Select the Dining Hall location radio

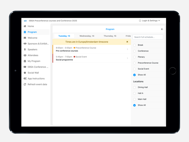click(x=135, y=87)
